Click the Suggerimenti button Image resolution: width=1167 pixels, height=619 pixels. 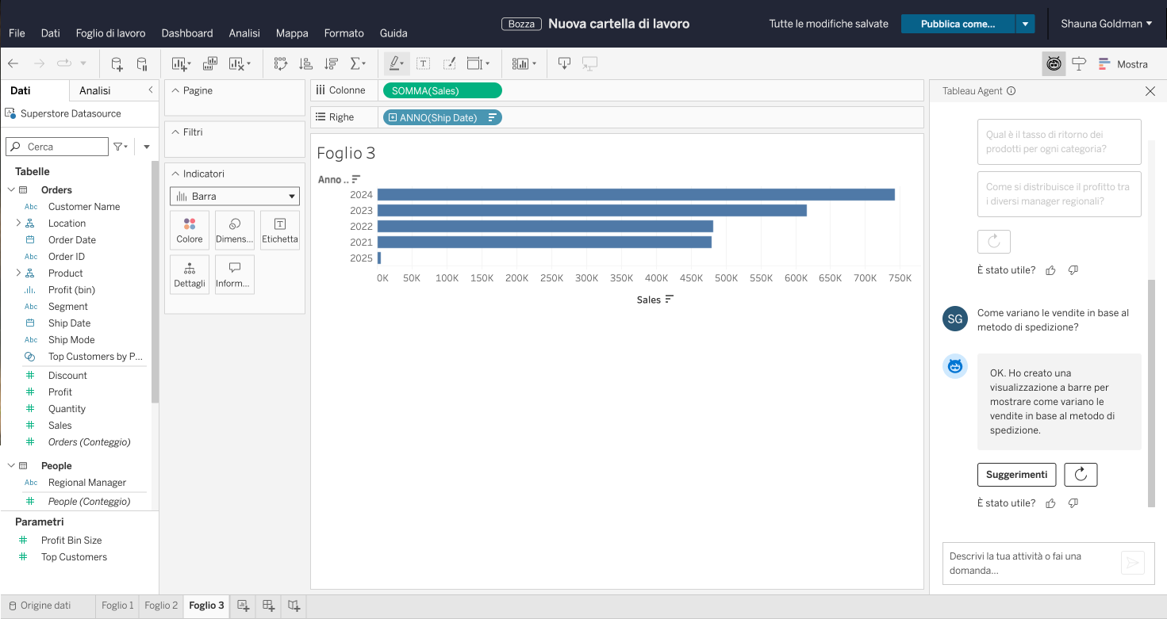pyautogui.click(x=1016, y=474)
